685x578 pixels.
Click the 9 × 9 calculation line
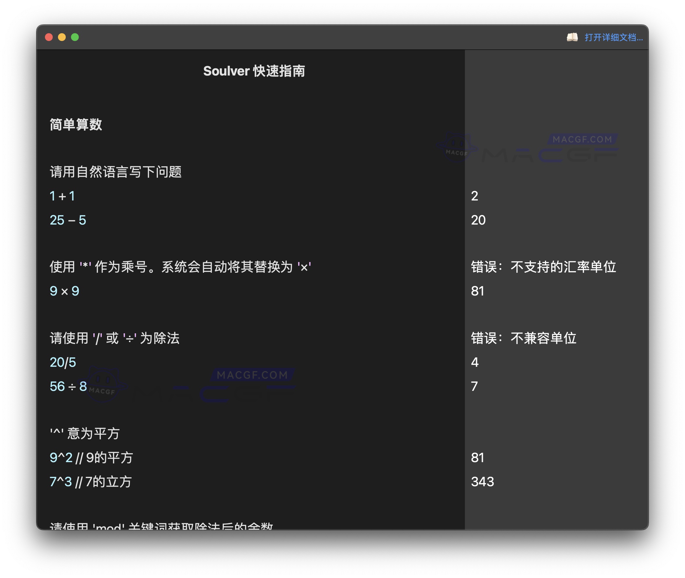64,291
